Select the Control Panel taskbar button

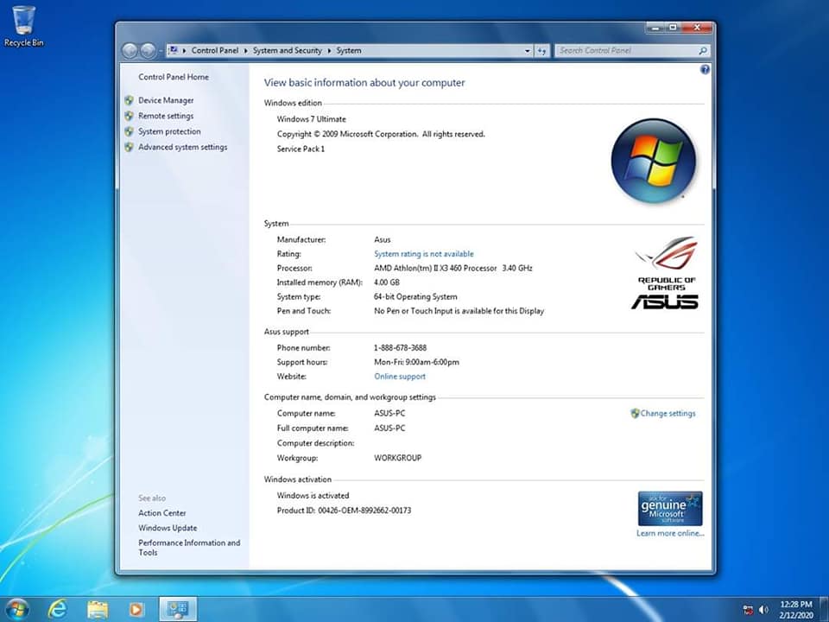click(x=178, y=609)
